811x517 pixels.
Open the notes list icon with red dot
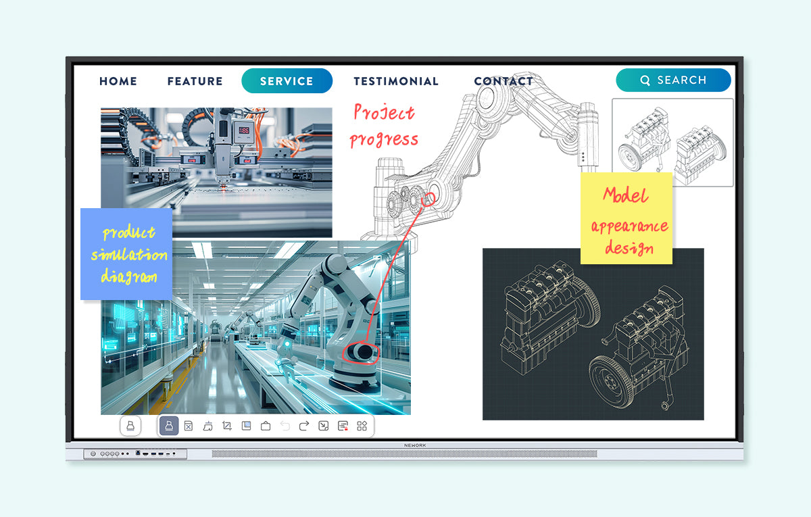pyautogui.click(x=343, y=426)
